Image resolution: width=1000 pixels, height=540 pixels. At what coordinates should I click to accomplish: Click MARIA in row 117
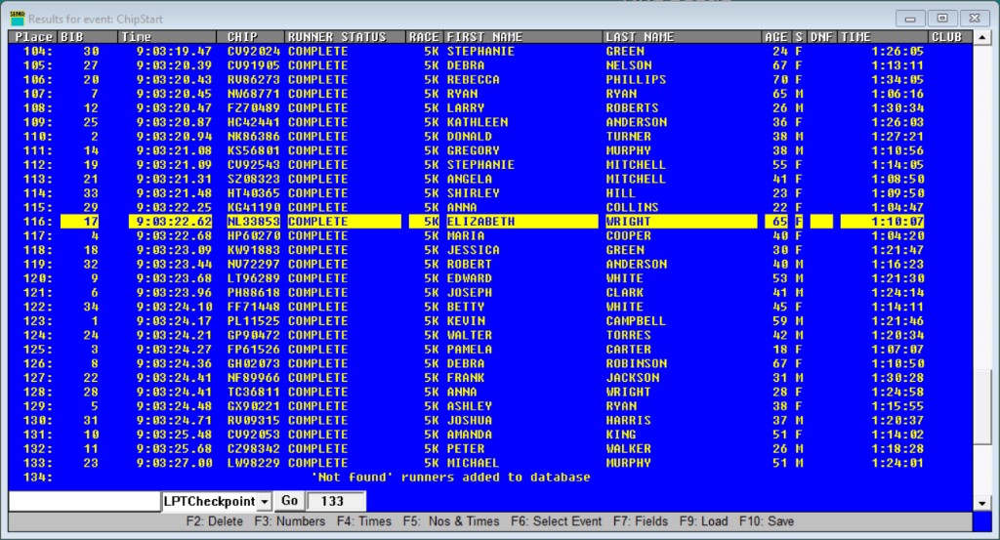click(x=466, y=236)
